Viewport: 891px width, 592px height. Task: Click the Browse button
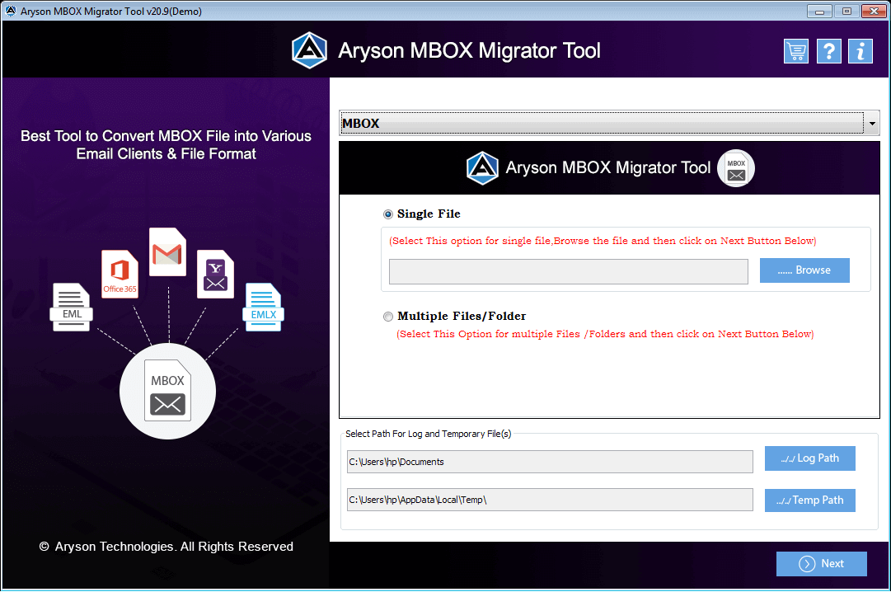(x=804, y=270)
